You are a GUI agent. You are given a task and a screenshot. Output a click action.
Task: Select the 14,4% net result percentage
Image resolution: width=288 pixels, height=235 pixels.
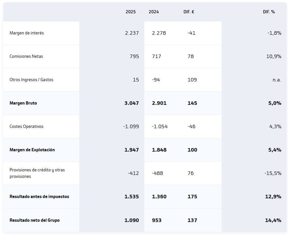[273, 220]
